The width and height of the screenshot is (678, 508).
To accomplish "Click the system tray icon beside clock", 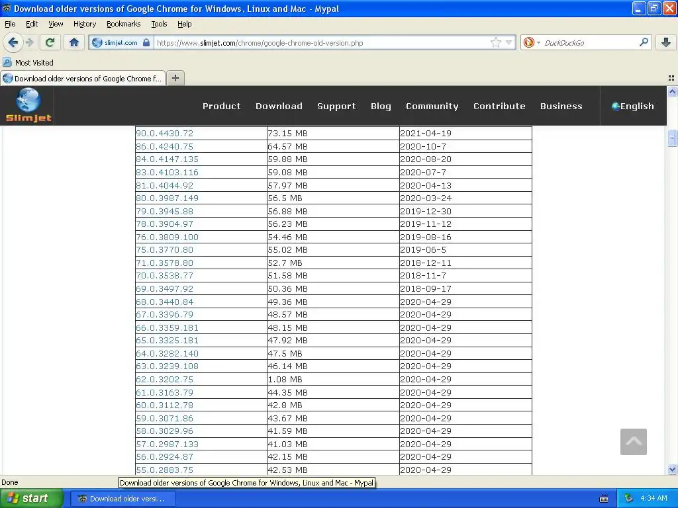I will [628, 499].
